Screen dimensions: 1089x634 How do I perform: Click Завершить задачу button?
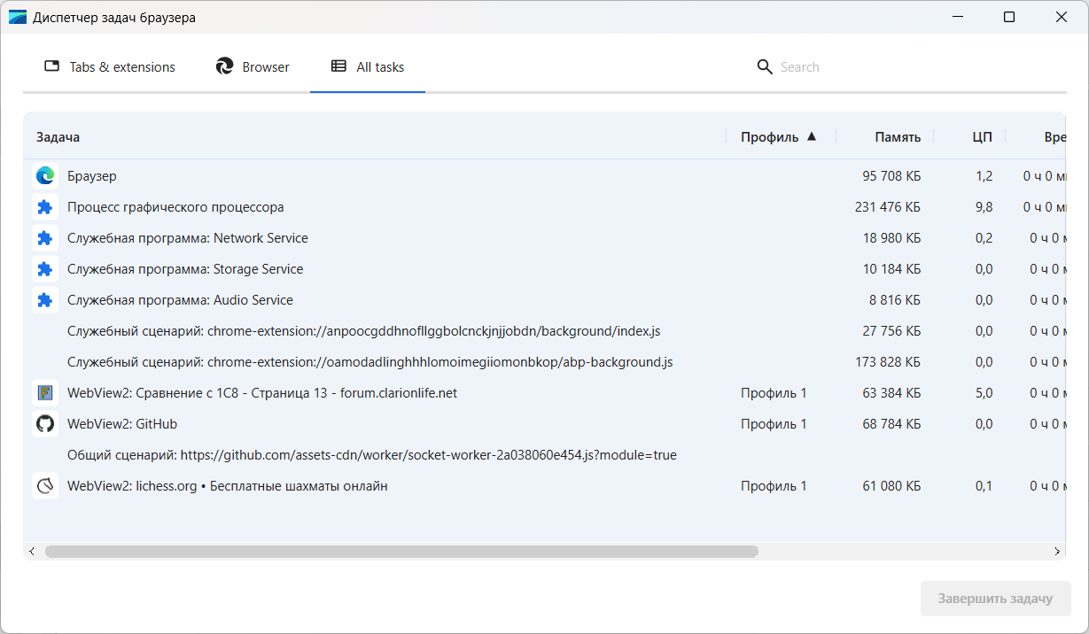click(995, 599)
